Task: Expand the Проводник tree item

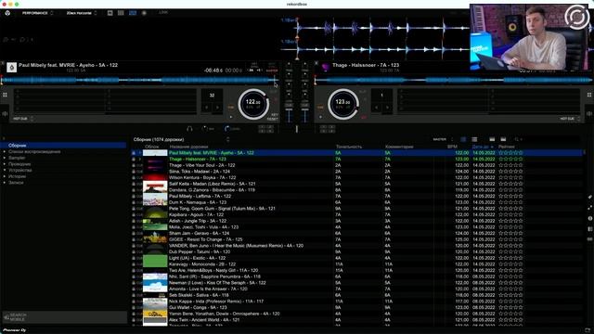Action: [5, 164]
